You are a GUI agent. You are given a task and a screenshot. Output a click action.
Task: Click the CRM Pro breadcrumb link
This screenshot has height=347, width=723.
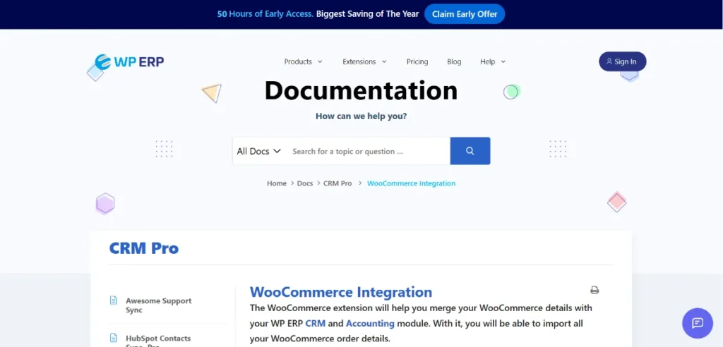click(337, 183)
